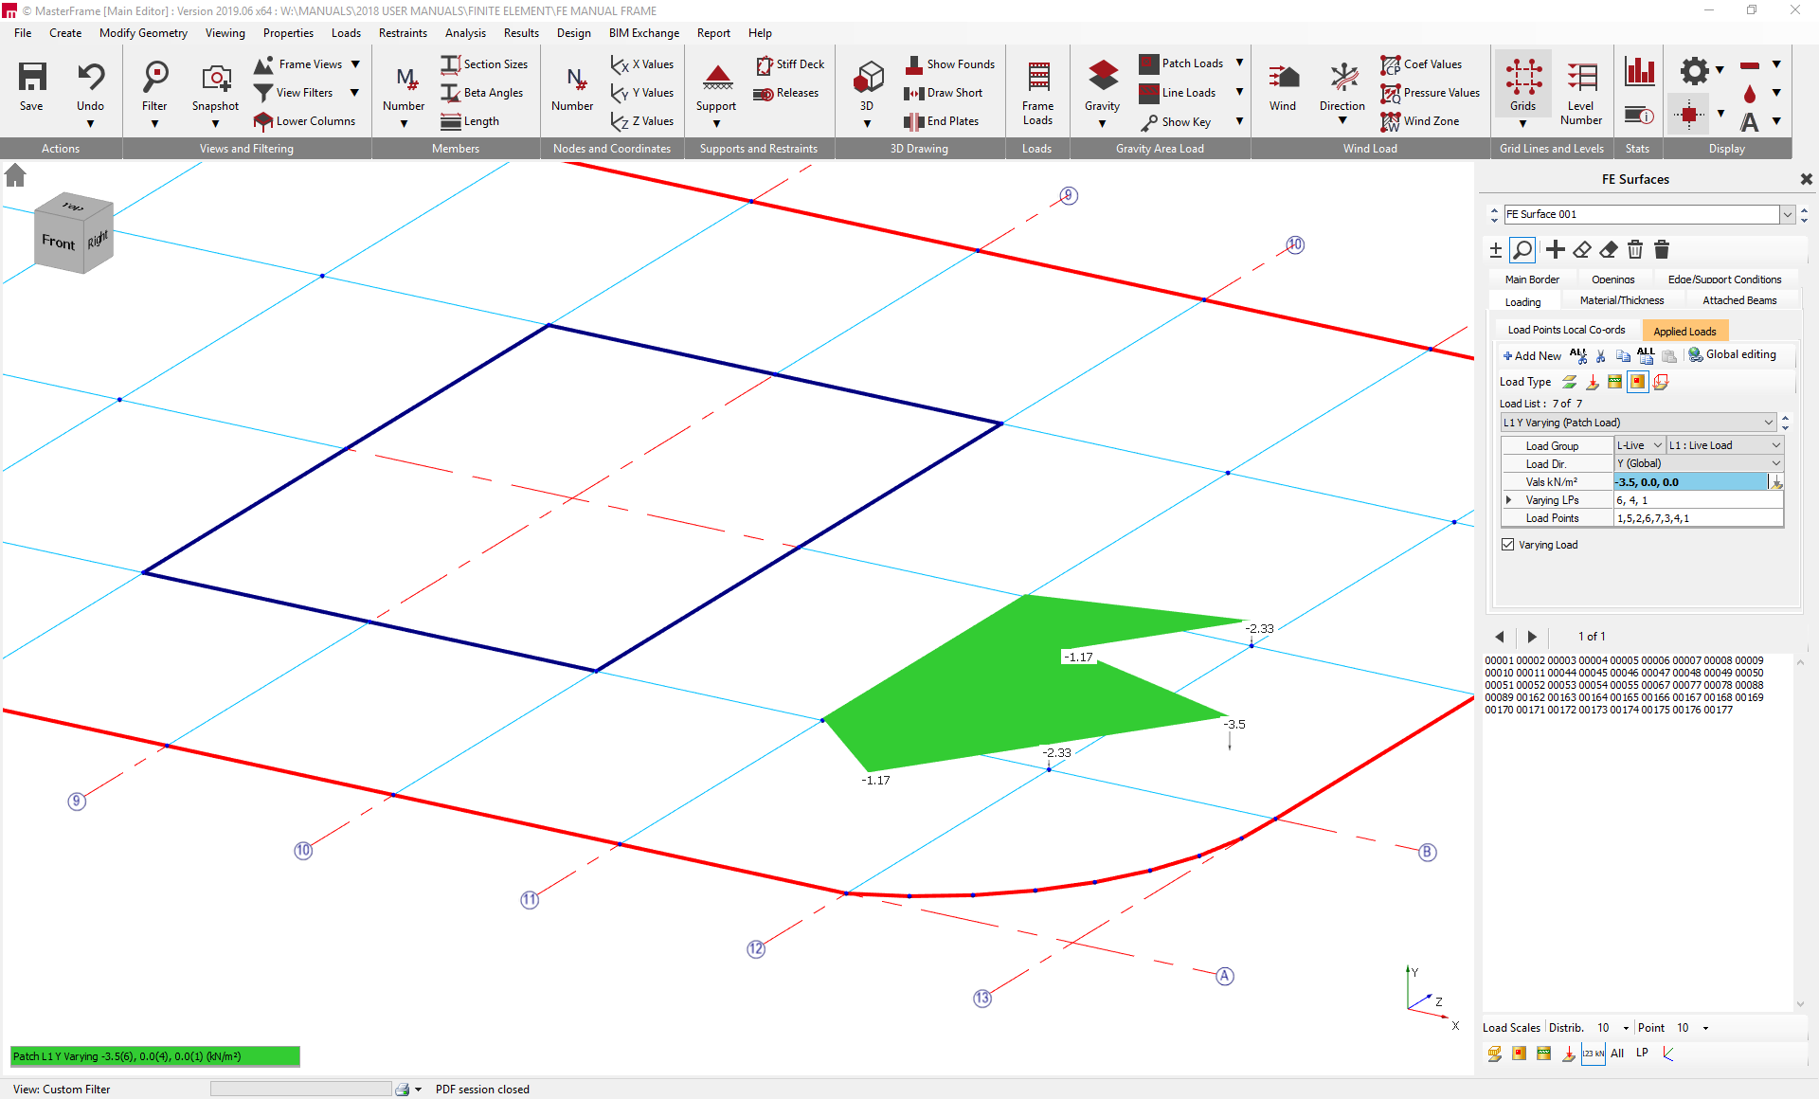Image resolution: width=1819 pixels, height=1099 pixels.
Task: Toggle the Varying Load checkbox
Action: (1508, 545)
